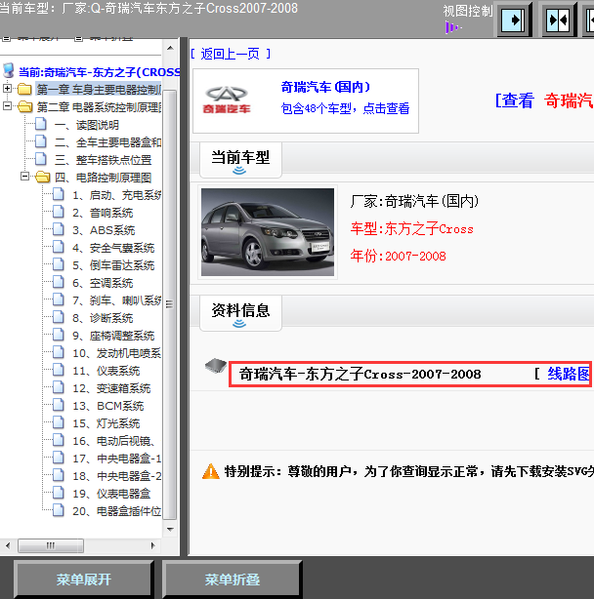Screen dimensions: 594x599
Task: Open 13、BCM系统 diagram
Action: pos(107,406)
